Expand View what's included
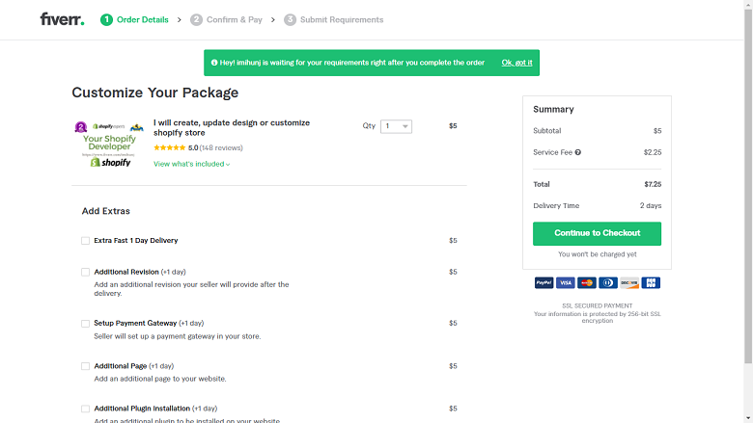 click(x=191, y=164)
